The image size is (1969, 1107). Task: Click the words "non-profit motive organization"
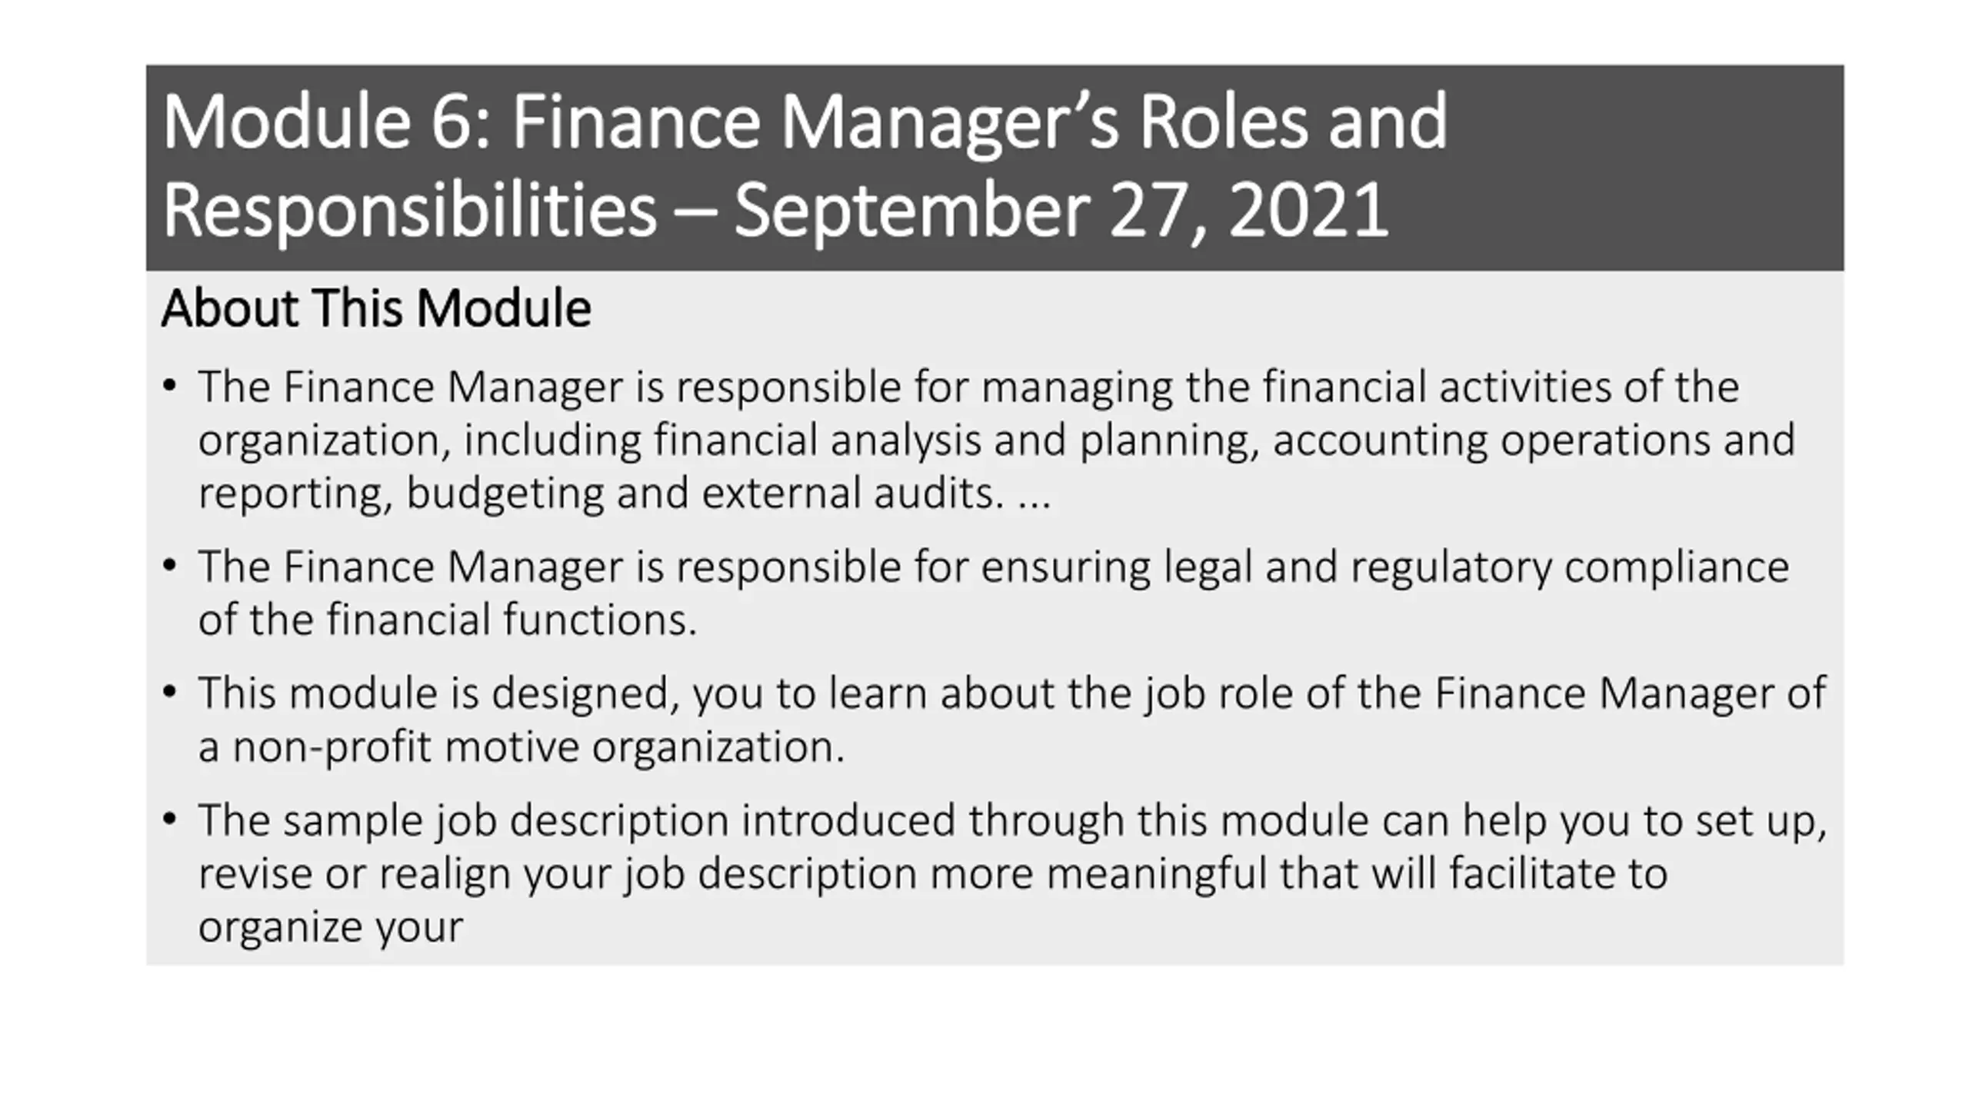[x=538, y=747]
